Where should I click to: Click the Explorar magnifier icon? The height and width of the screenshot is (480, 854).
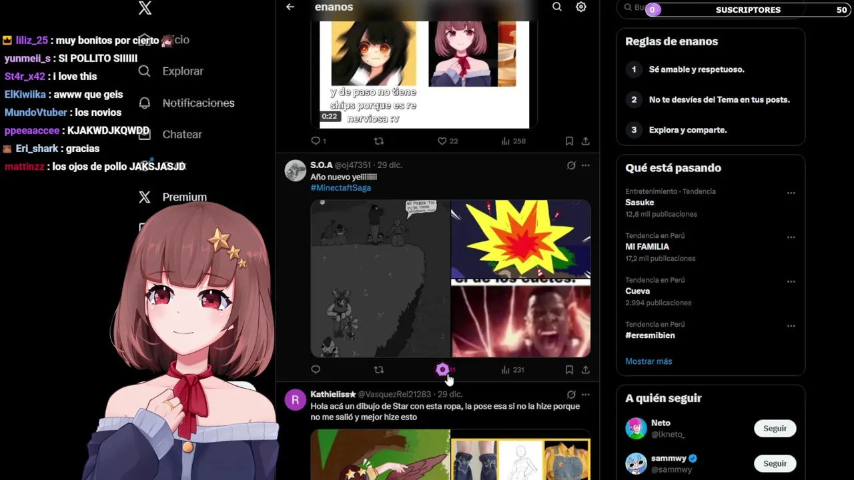coord(145,71)
